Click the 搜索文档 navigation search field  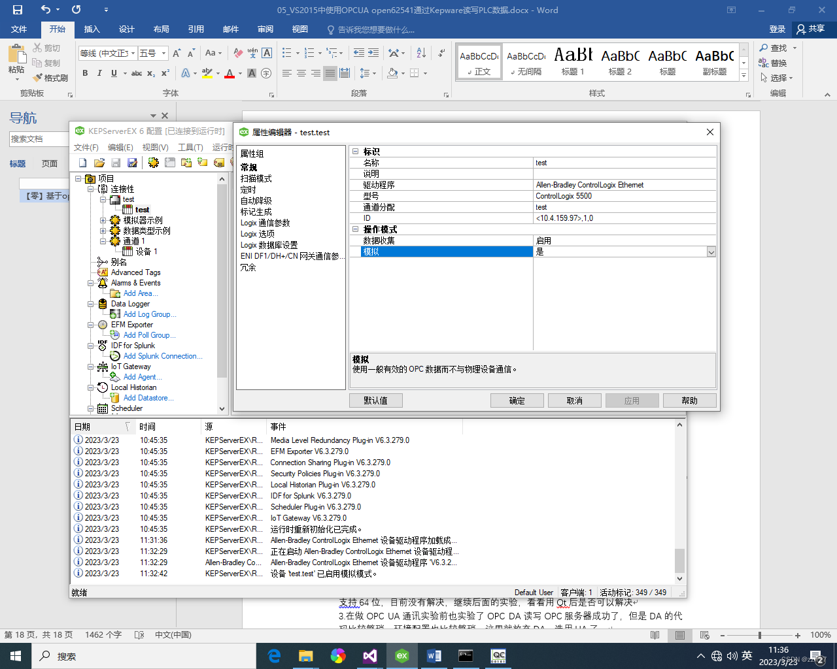39,139
